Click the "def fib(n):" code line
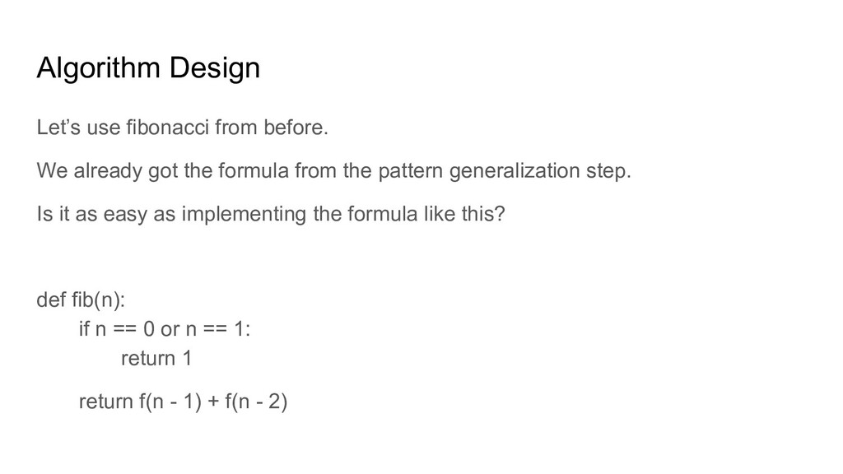Image resolution: width=843 pixels, height=474 pixels. click(x=81, y=300)
